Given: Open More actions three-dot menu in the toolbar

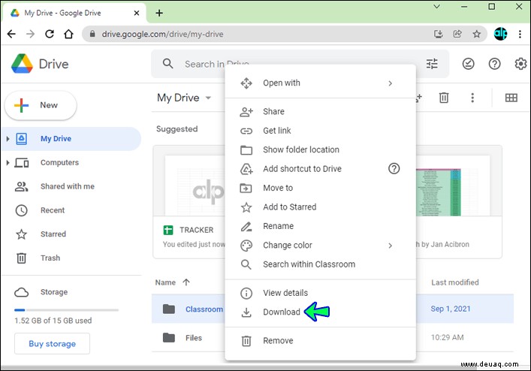Looking at the screenshot, I should pos(472,98).
